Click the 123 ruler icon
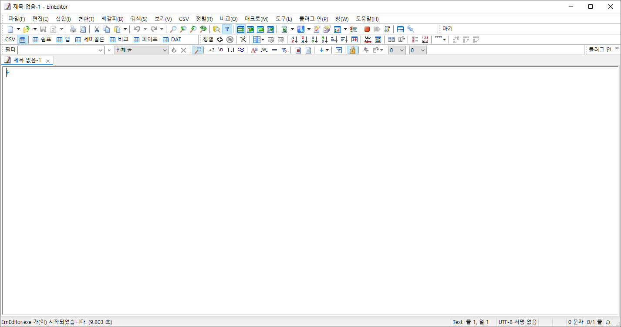The image size is (621, 327). (x=425, y=40)
